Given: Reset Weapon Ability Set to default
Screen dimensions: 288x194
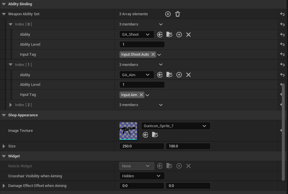Looking at the screenshot, I should (x=282, y=14).
